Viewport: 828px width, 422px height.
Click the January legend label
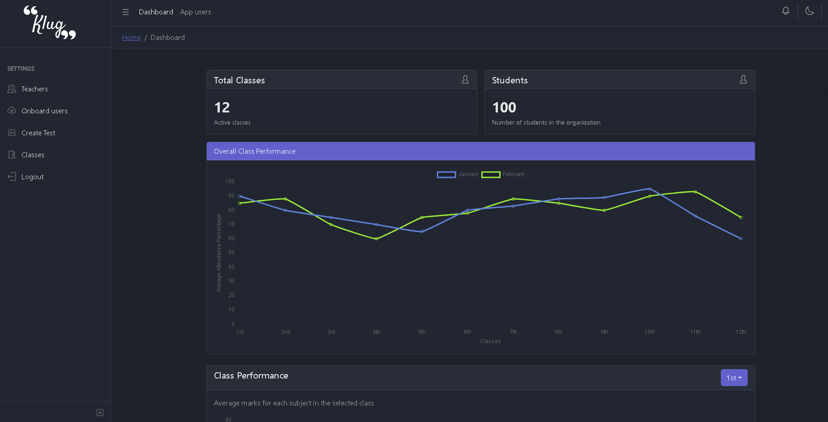pos(468,174)
